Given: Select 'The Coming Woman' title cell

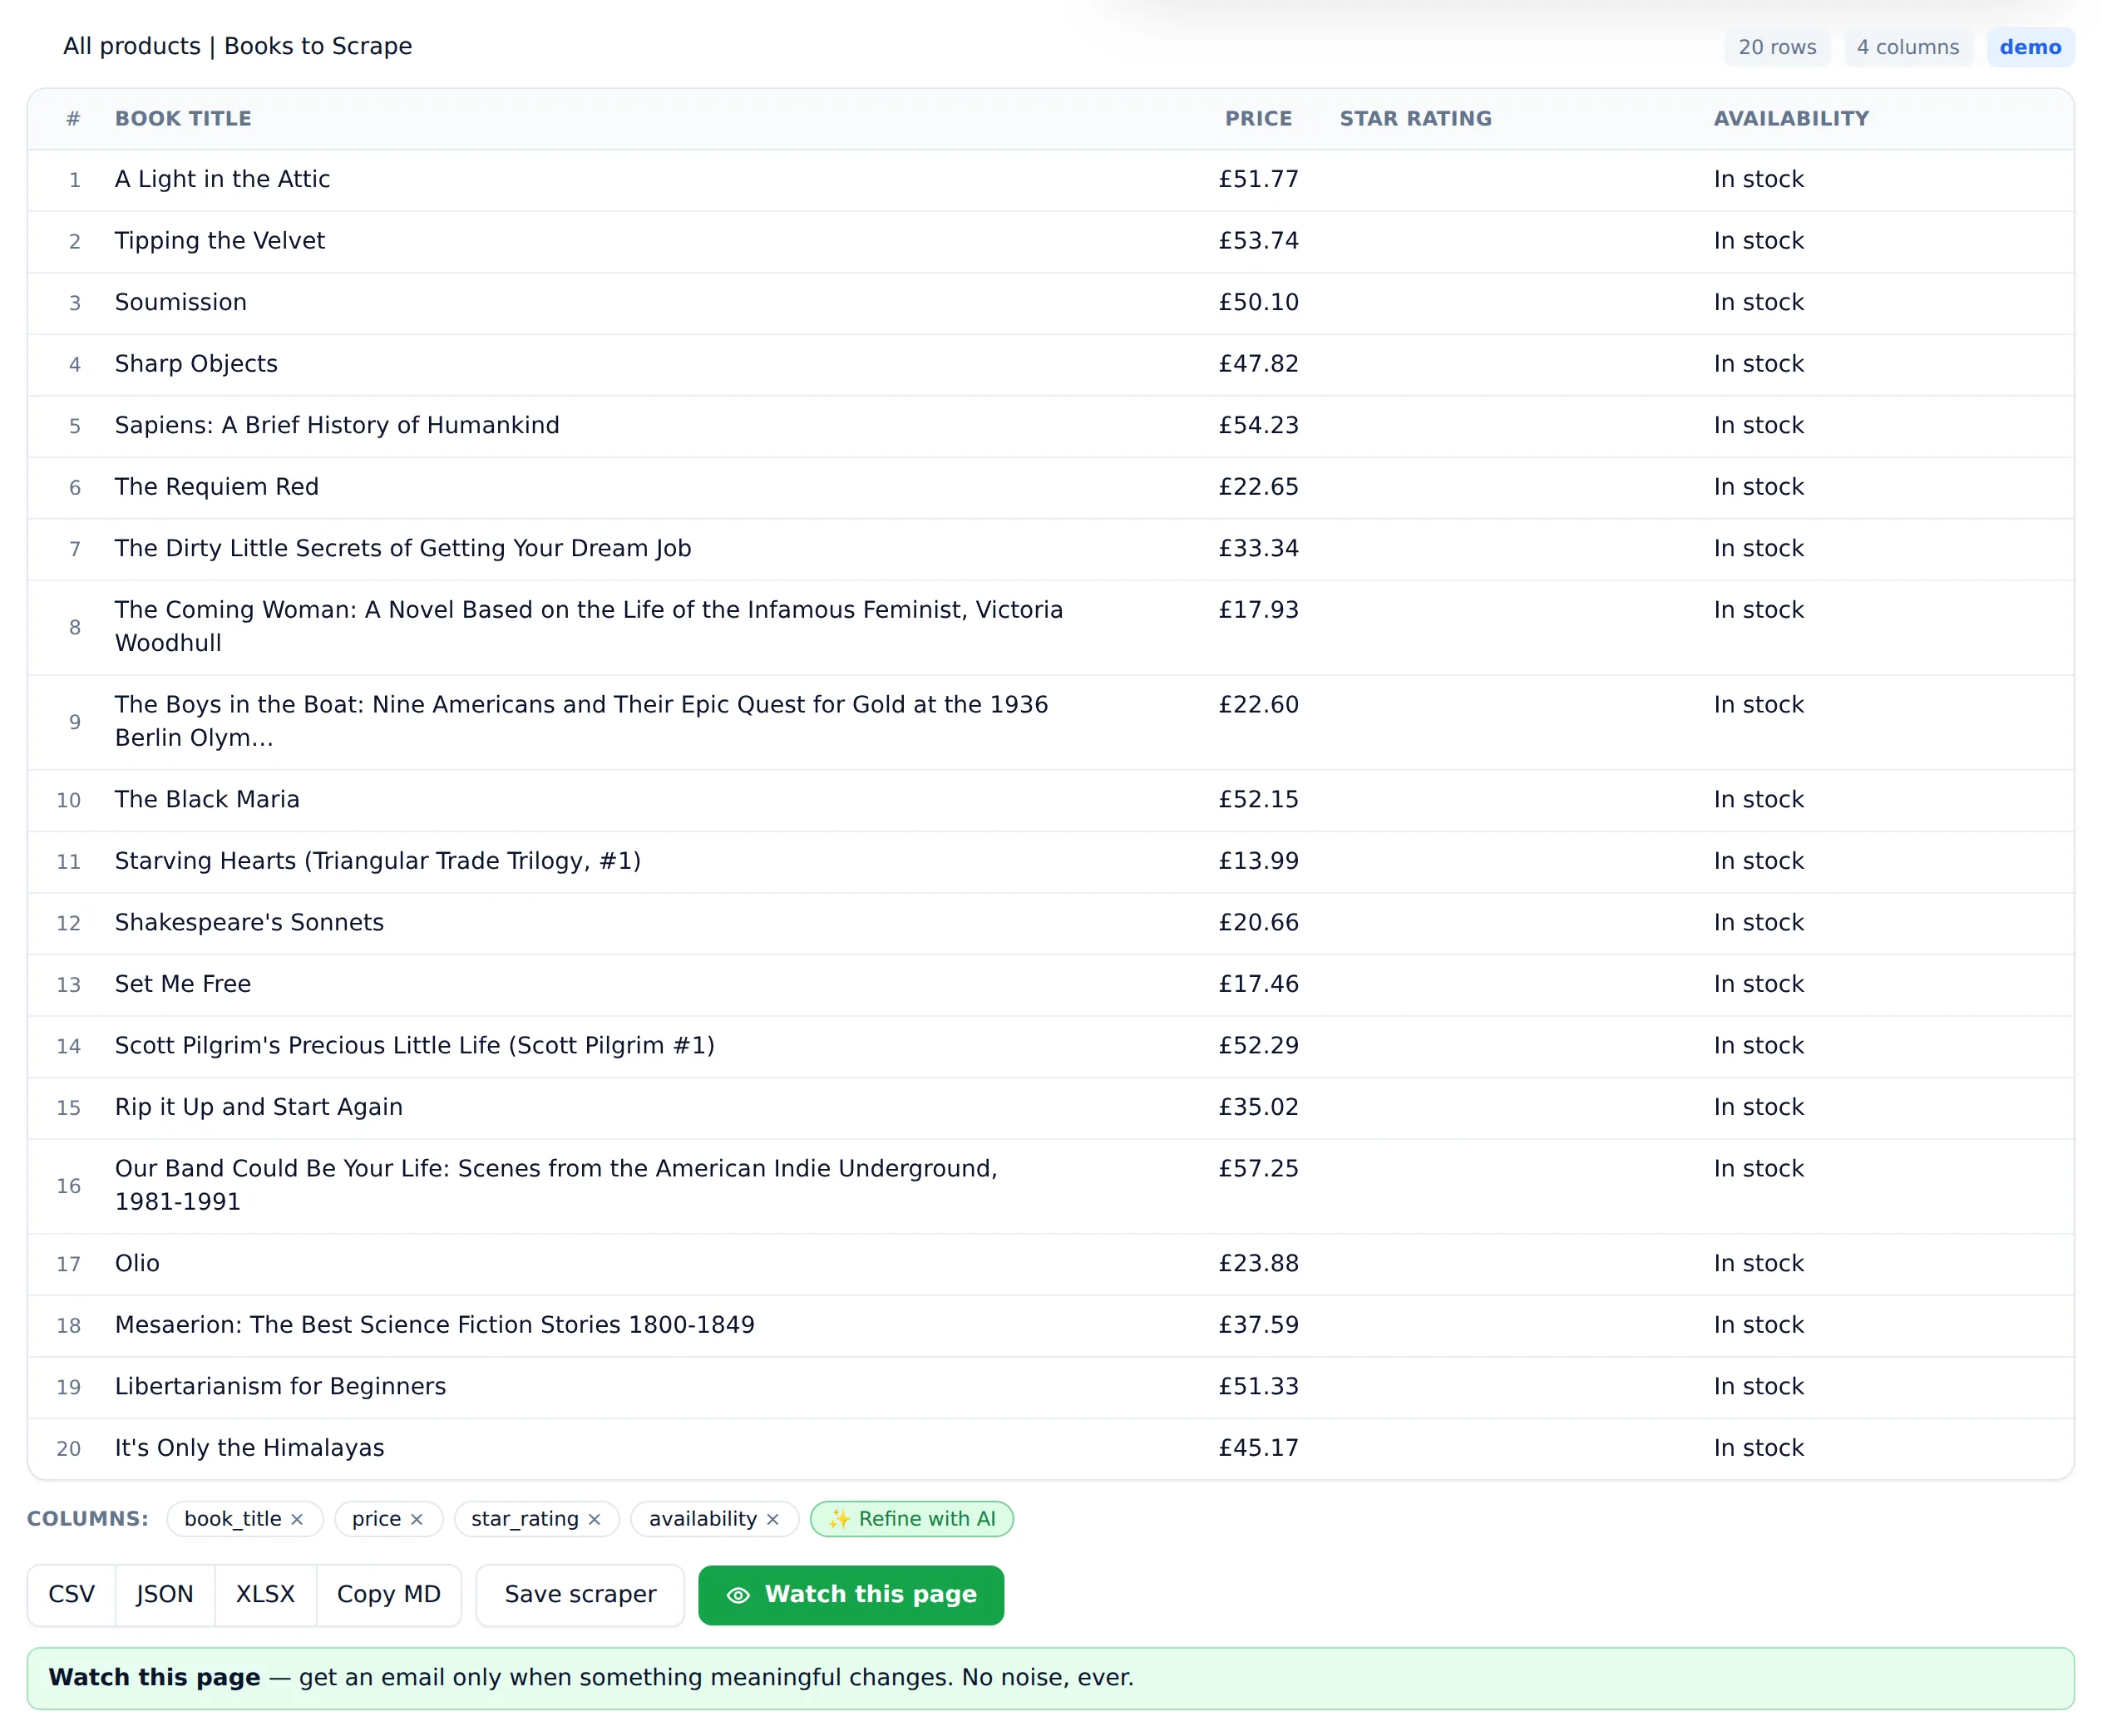Looking at the screenshot, I should point(589,627).
